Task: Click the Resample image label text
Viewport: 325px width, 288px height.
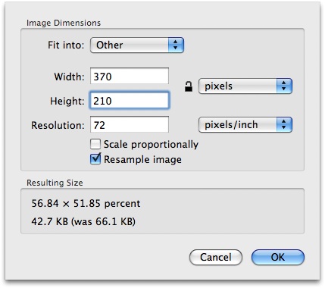Action: click(x=142, y=160)
